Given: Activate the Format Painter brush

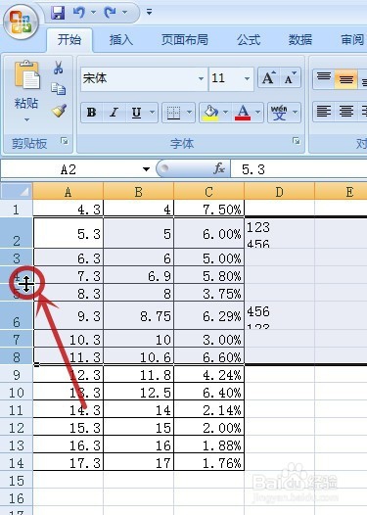Looking at the screenshot, I should tap(59, 111).
